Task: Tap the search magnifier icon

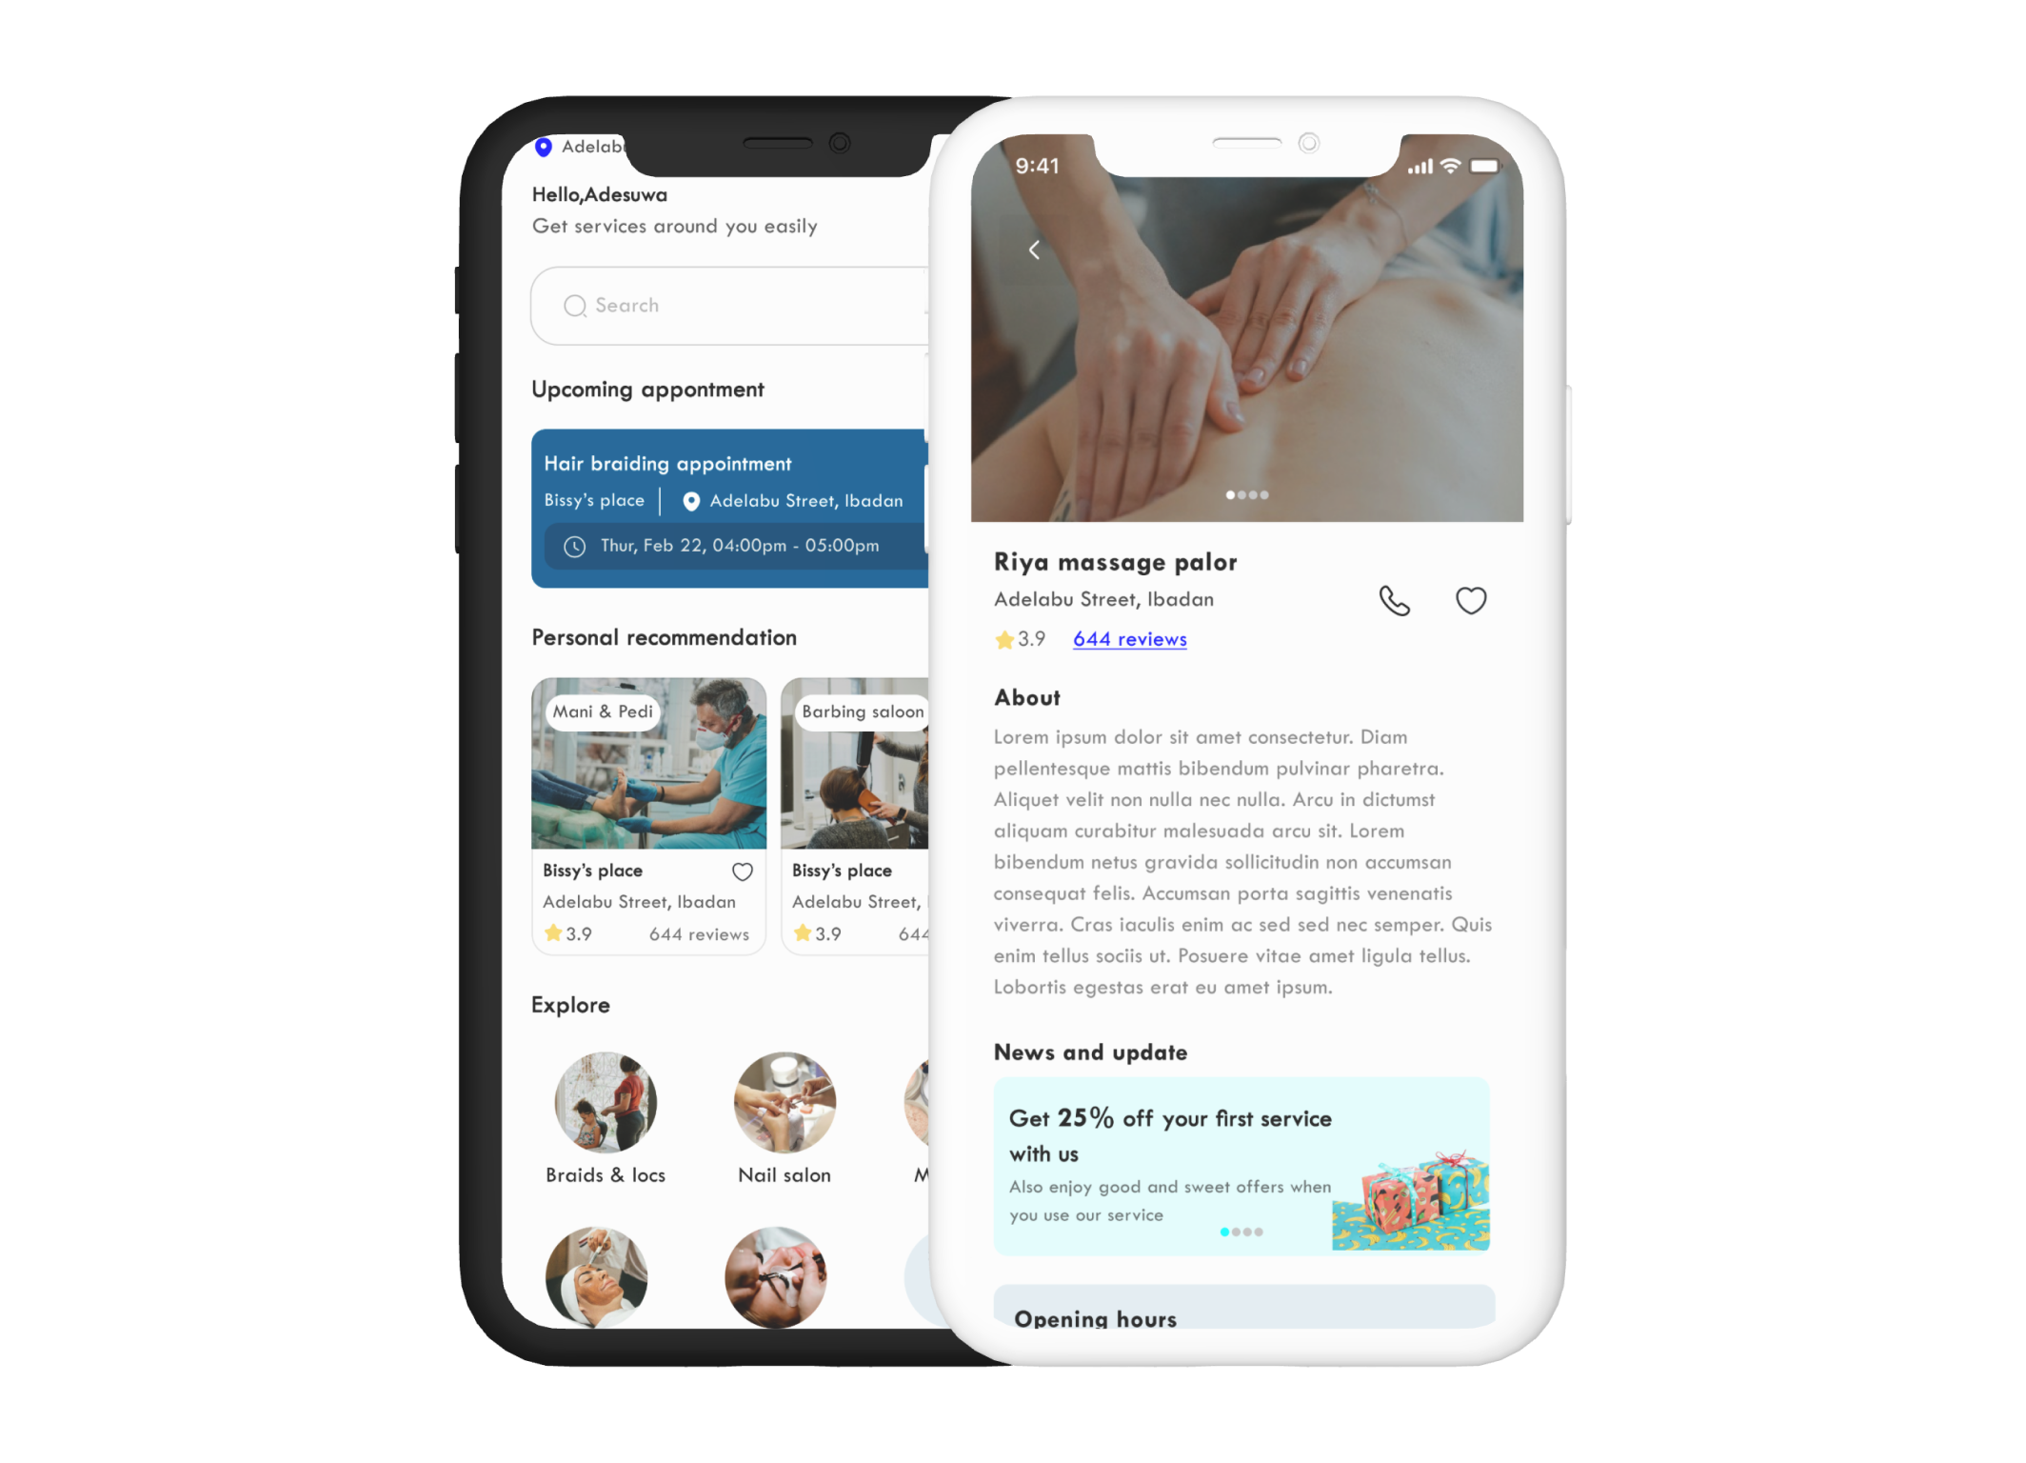Action: [x=576, y=305]
